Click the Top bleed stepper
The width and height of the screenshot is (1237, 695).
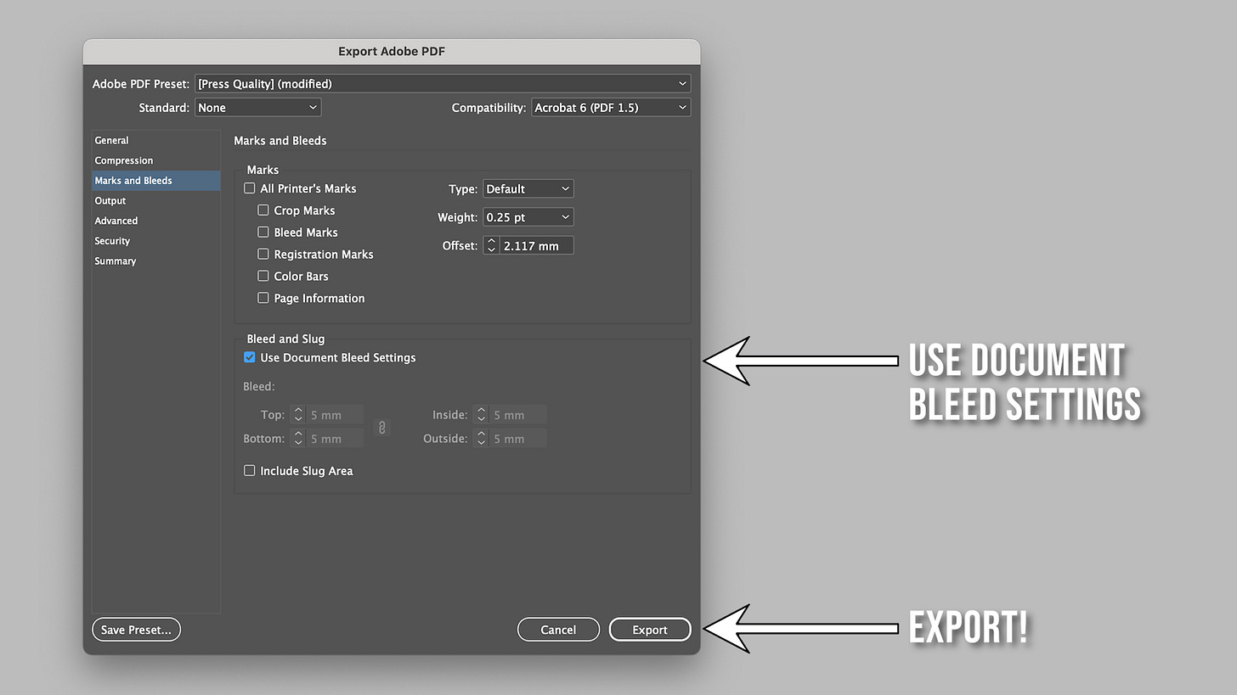(297, 415)
